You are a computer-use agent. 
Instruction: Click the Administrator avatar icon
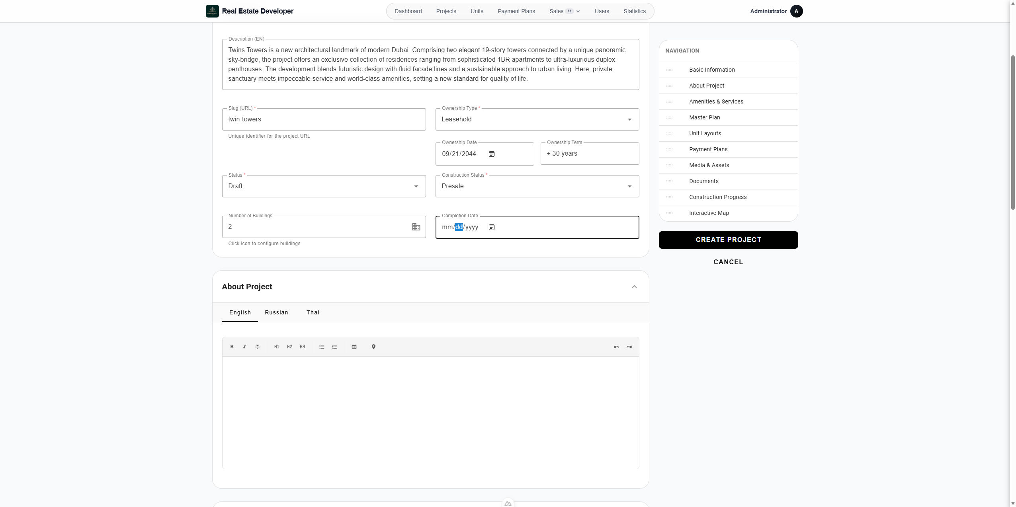click(796, 11)
